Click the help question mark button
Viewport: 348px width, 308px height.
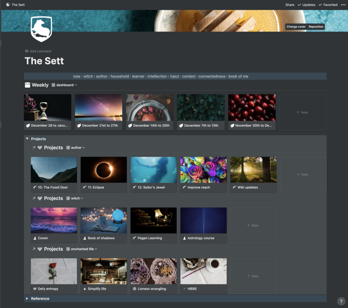point(341,301)
